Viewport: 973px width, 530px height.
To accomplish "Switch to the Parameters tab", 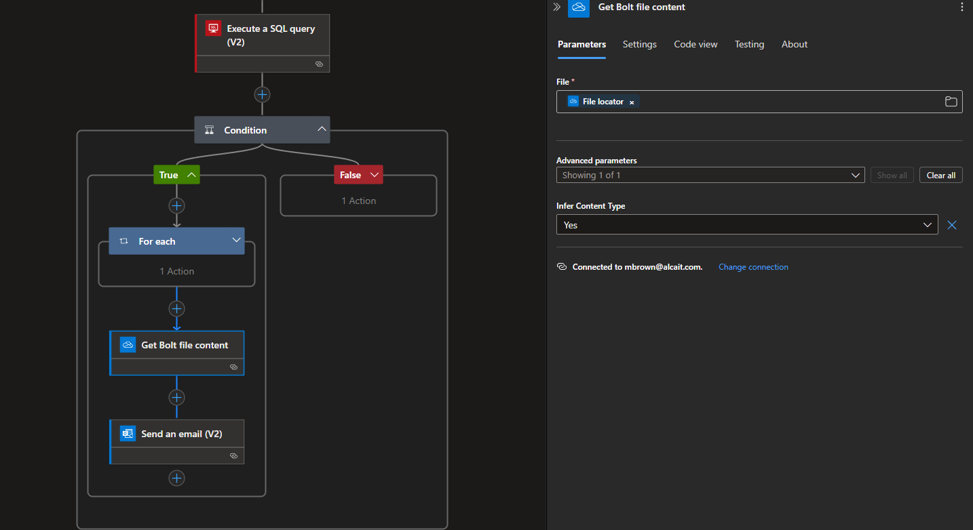I will 581,44.
